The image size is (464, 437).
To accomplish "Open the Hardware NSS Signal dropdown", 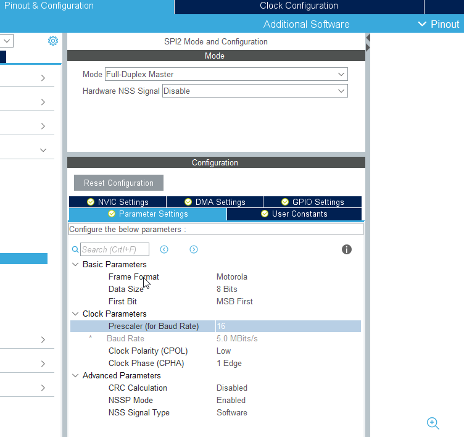I will click(254, 91).
